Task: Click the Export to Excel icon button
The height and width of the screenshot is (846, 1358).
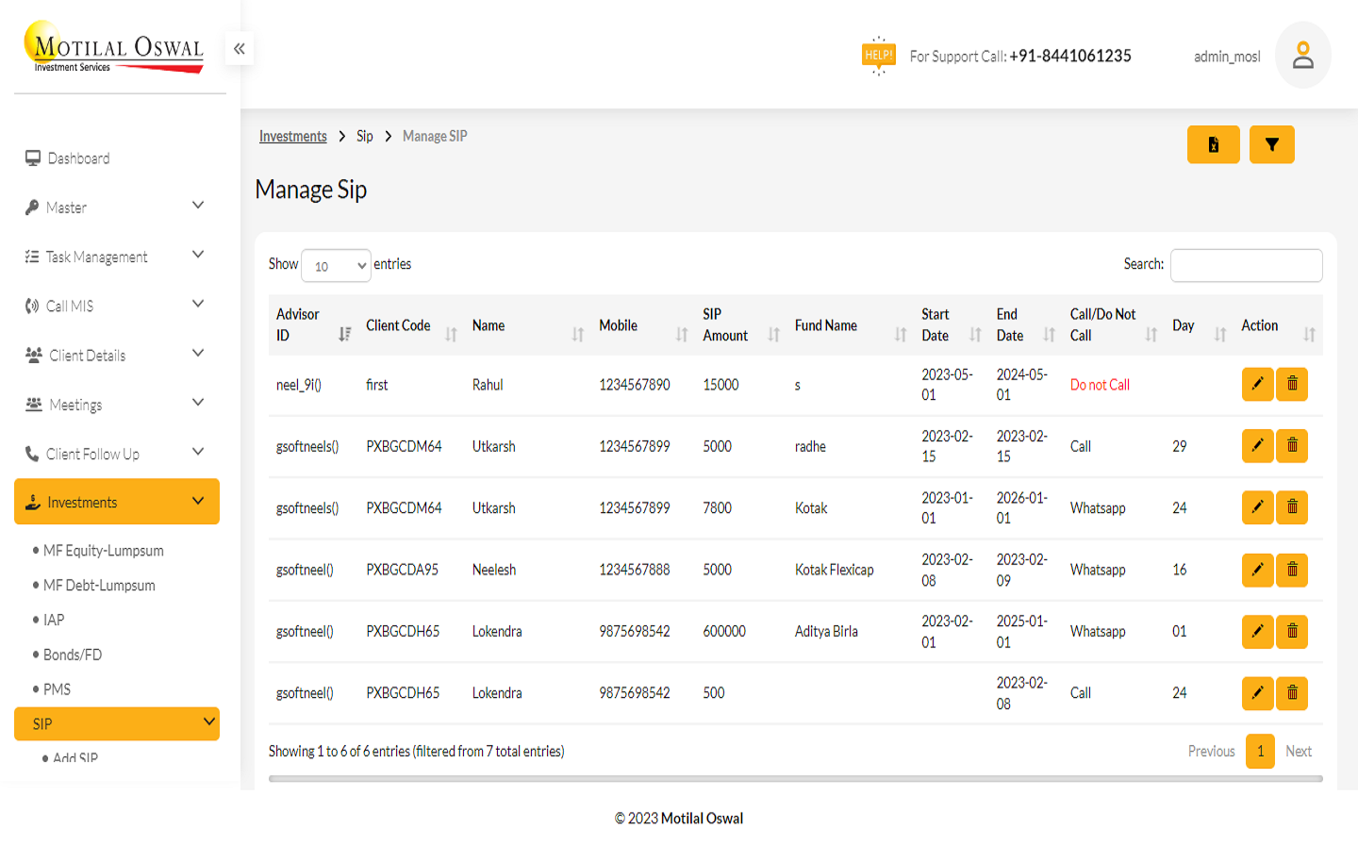Action: 1213,144
